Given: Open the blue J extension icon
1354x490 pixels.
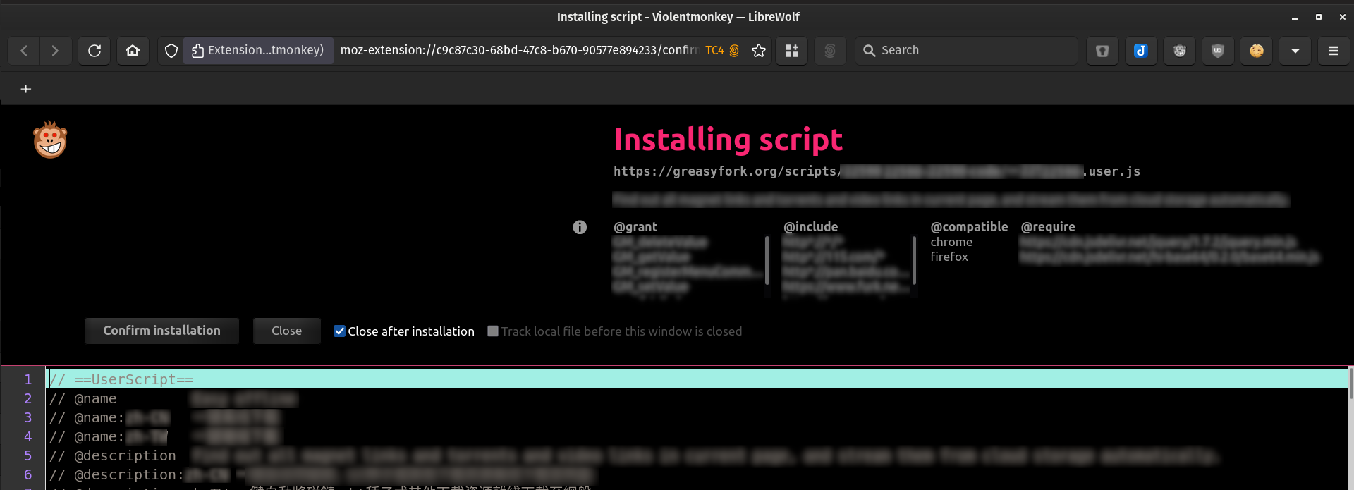Looking at the screenshot, I should pos(1140,51).
